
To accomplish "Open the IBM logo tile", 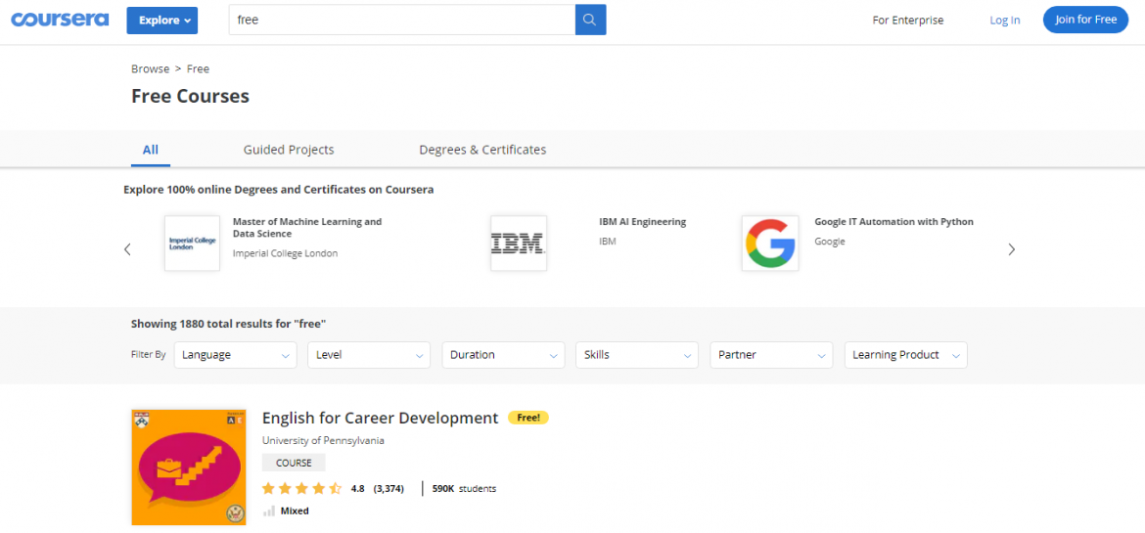I will click(x=519, y=244).
